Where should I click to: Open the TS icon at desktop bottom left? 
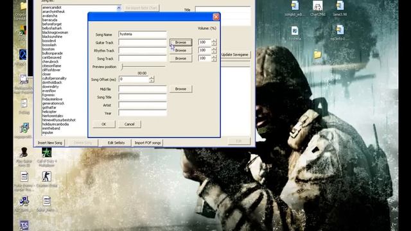[24, 225]
